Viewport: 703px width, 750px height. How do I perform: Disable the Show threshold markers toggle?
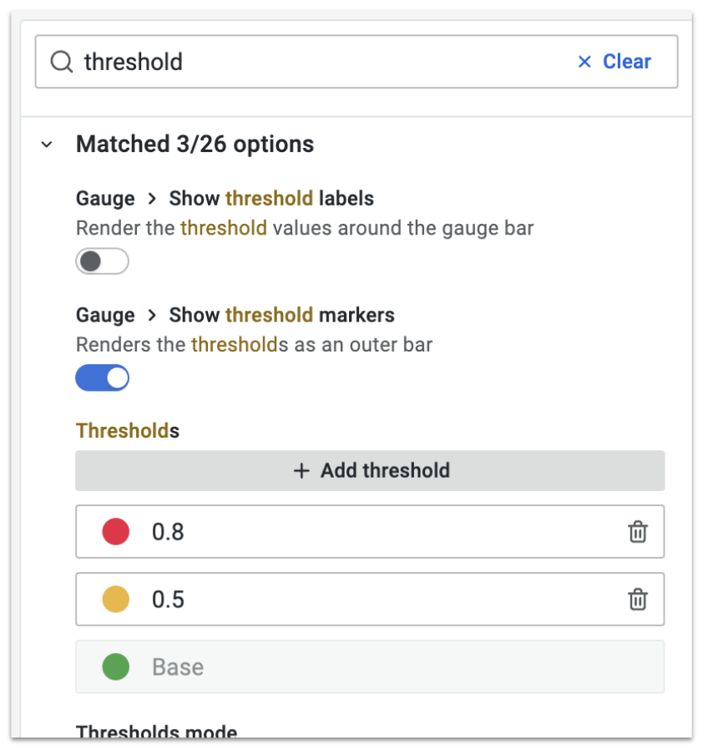103,378
